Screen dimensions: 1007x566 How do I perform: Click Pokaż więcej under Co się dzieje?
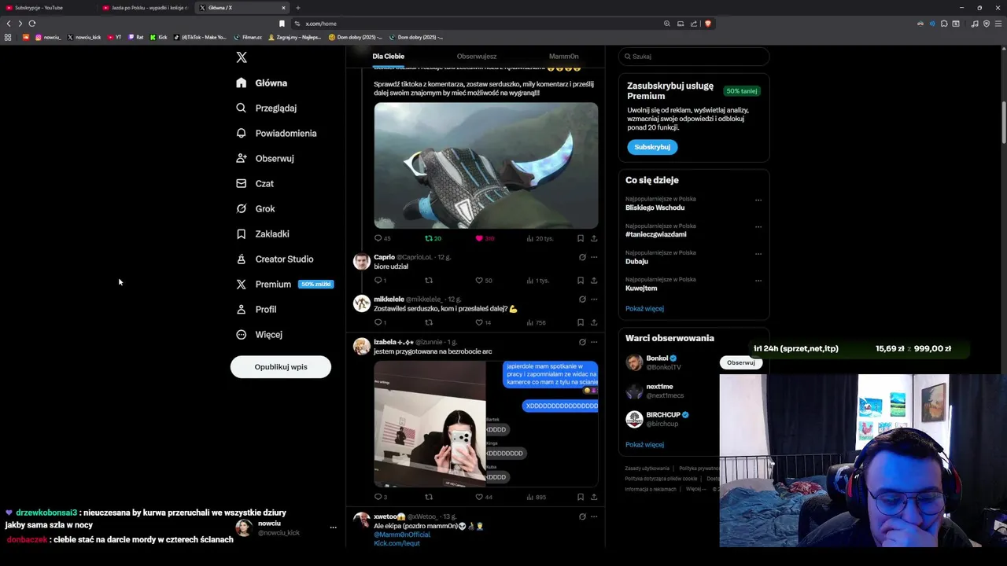(x=644, y=308)
